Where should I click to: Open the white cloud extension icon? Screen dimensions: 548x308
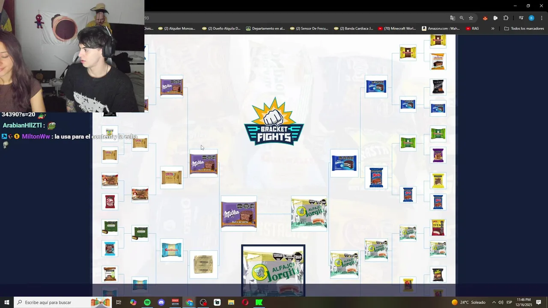tap(495, 18)
